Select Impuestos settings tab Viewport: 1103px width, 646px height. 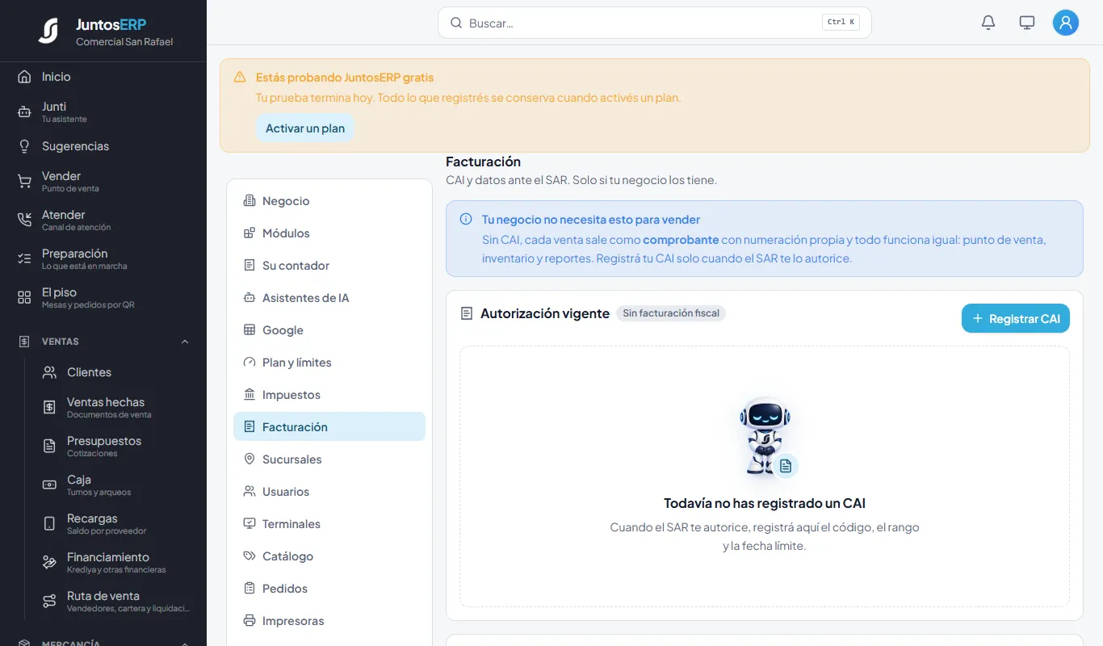[329, 395]
